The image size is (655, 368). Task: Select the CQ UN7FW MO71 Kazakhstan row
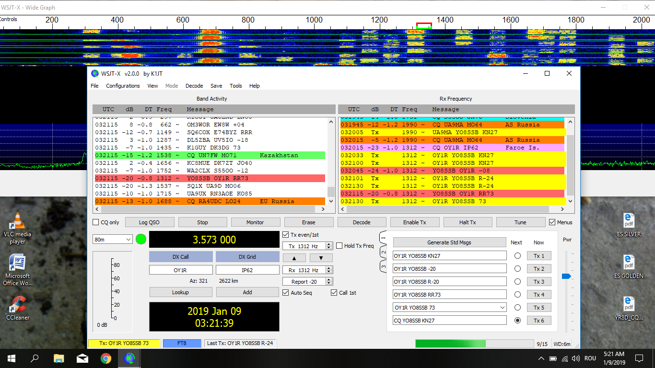209,155
